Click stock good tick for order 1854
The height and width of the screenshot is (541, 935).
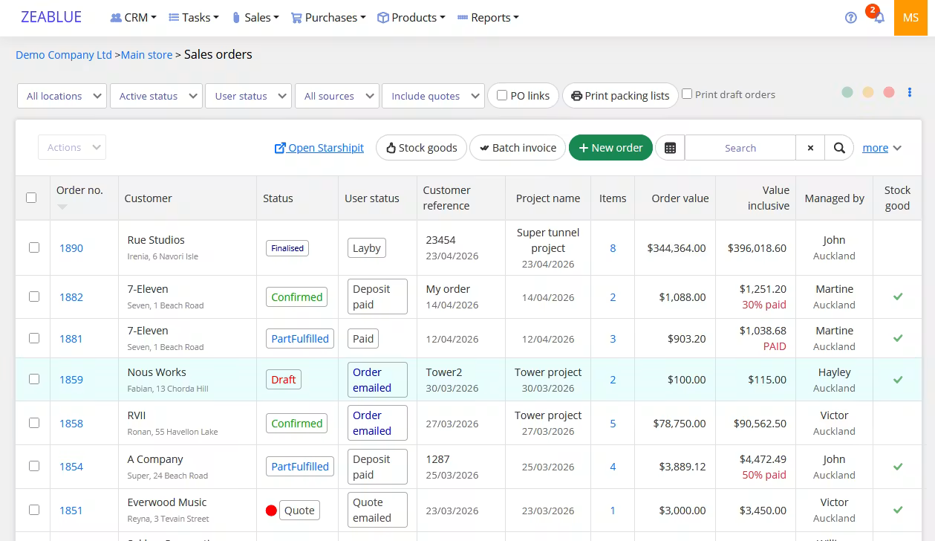(898, 467)
